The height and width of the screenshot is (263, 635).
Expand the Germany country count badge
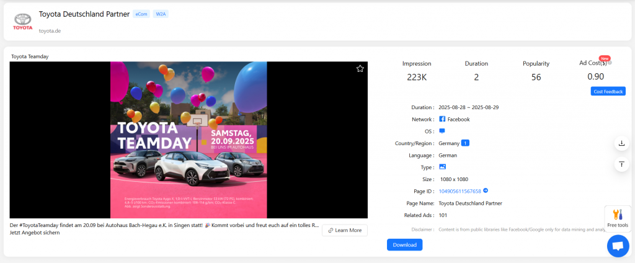[x=464, y=143]
